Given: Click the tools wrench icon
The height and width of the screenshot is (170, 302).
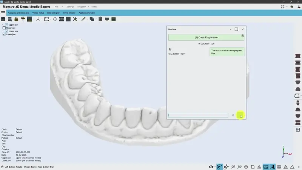Looking at the screenshot, I should pyautogui.click(x=75, y=19).
